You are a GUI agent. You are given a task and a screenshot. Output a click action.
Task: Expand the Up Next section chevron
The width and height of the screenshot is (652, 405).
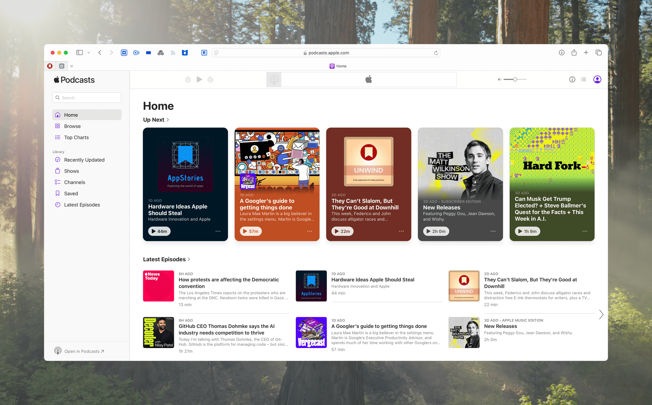(168, 120)
